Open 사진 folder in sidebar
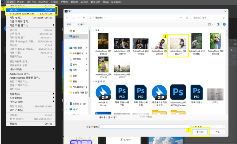This screenshot has height=144, width=237. coord(73,70)
